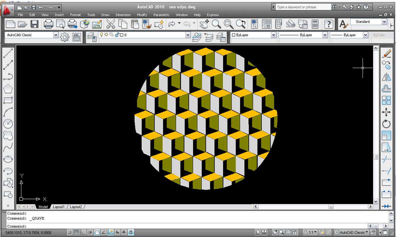
Task: Open the ByLayer linetype dropdown
Action: [325, 35]
